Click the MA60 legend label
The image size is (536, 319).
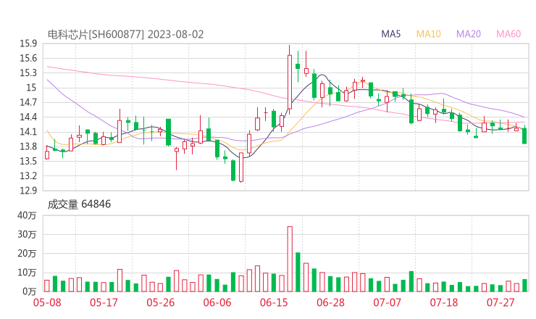[508, 34]
